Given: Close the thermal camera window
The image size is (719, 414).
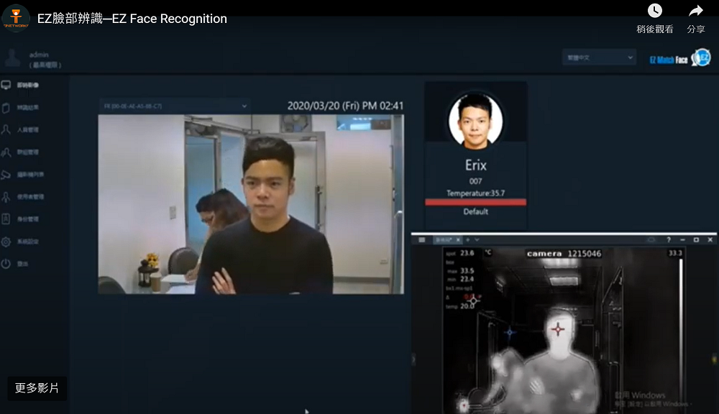Looking at the screenshot, I should pos(710,240).
